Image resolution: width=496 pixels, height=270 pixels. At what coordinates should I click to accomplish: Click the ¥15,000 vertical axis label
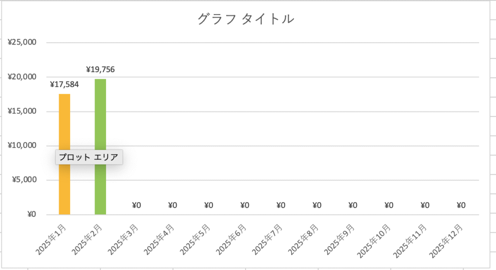22,111
